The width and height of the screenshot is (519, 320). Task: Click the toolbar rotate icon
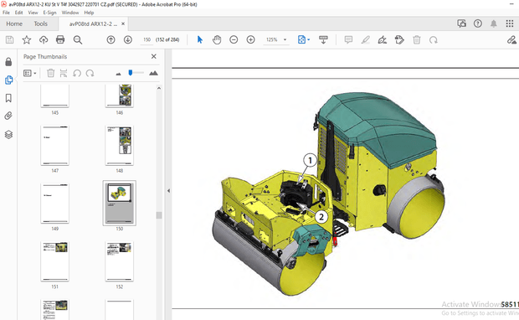click(434, 39)
